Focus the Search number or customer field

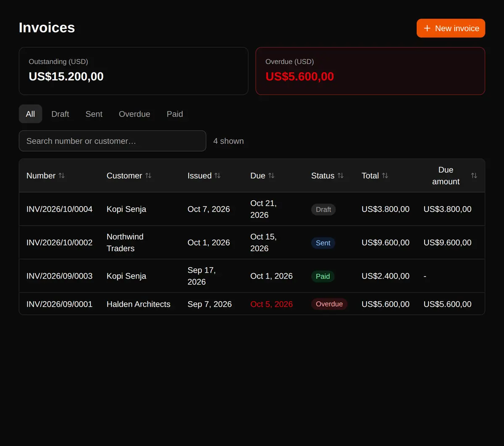point(113,141)
